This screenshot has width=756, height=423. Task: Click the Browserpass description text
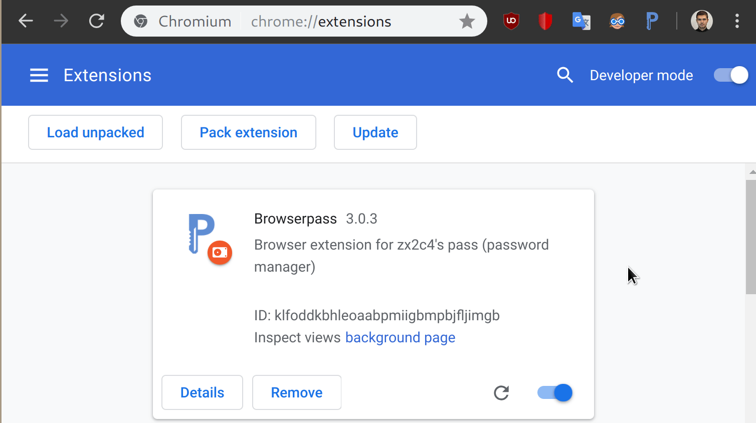(x=402, y=256)
